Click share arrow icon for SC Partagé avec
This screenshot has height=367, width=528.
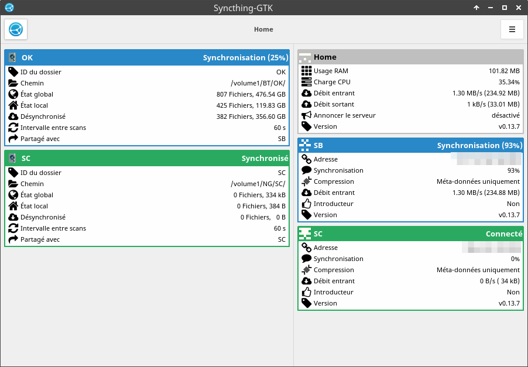(13, 239)
